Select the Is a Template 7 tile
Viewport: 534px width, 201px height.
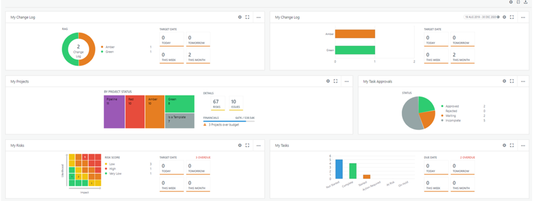[x=180, y=121]
